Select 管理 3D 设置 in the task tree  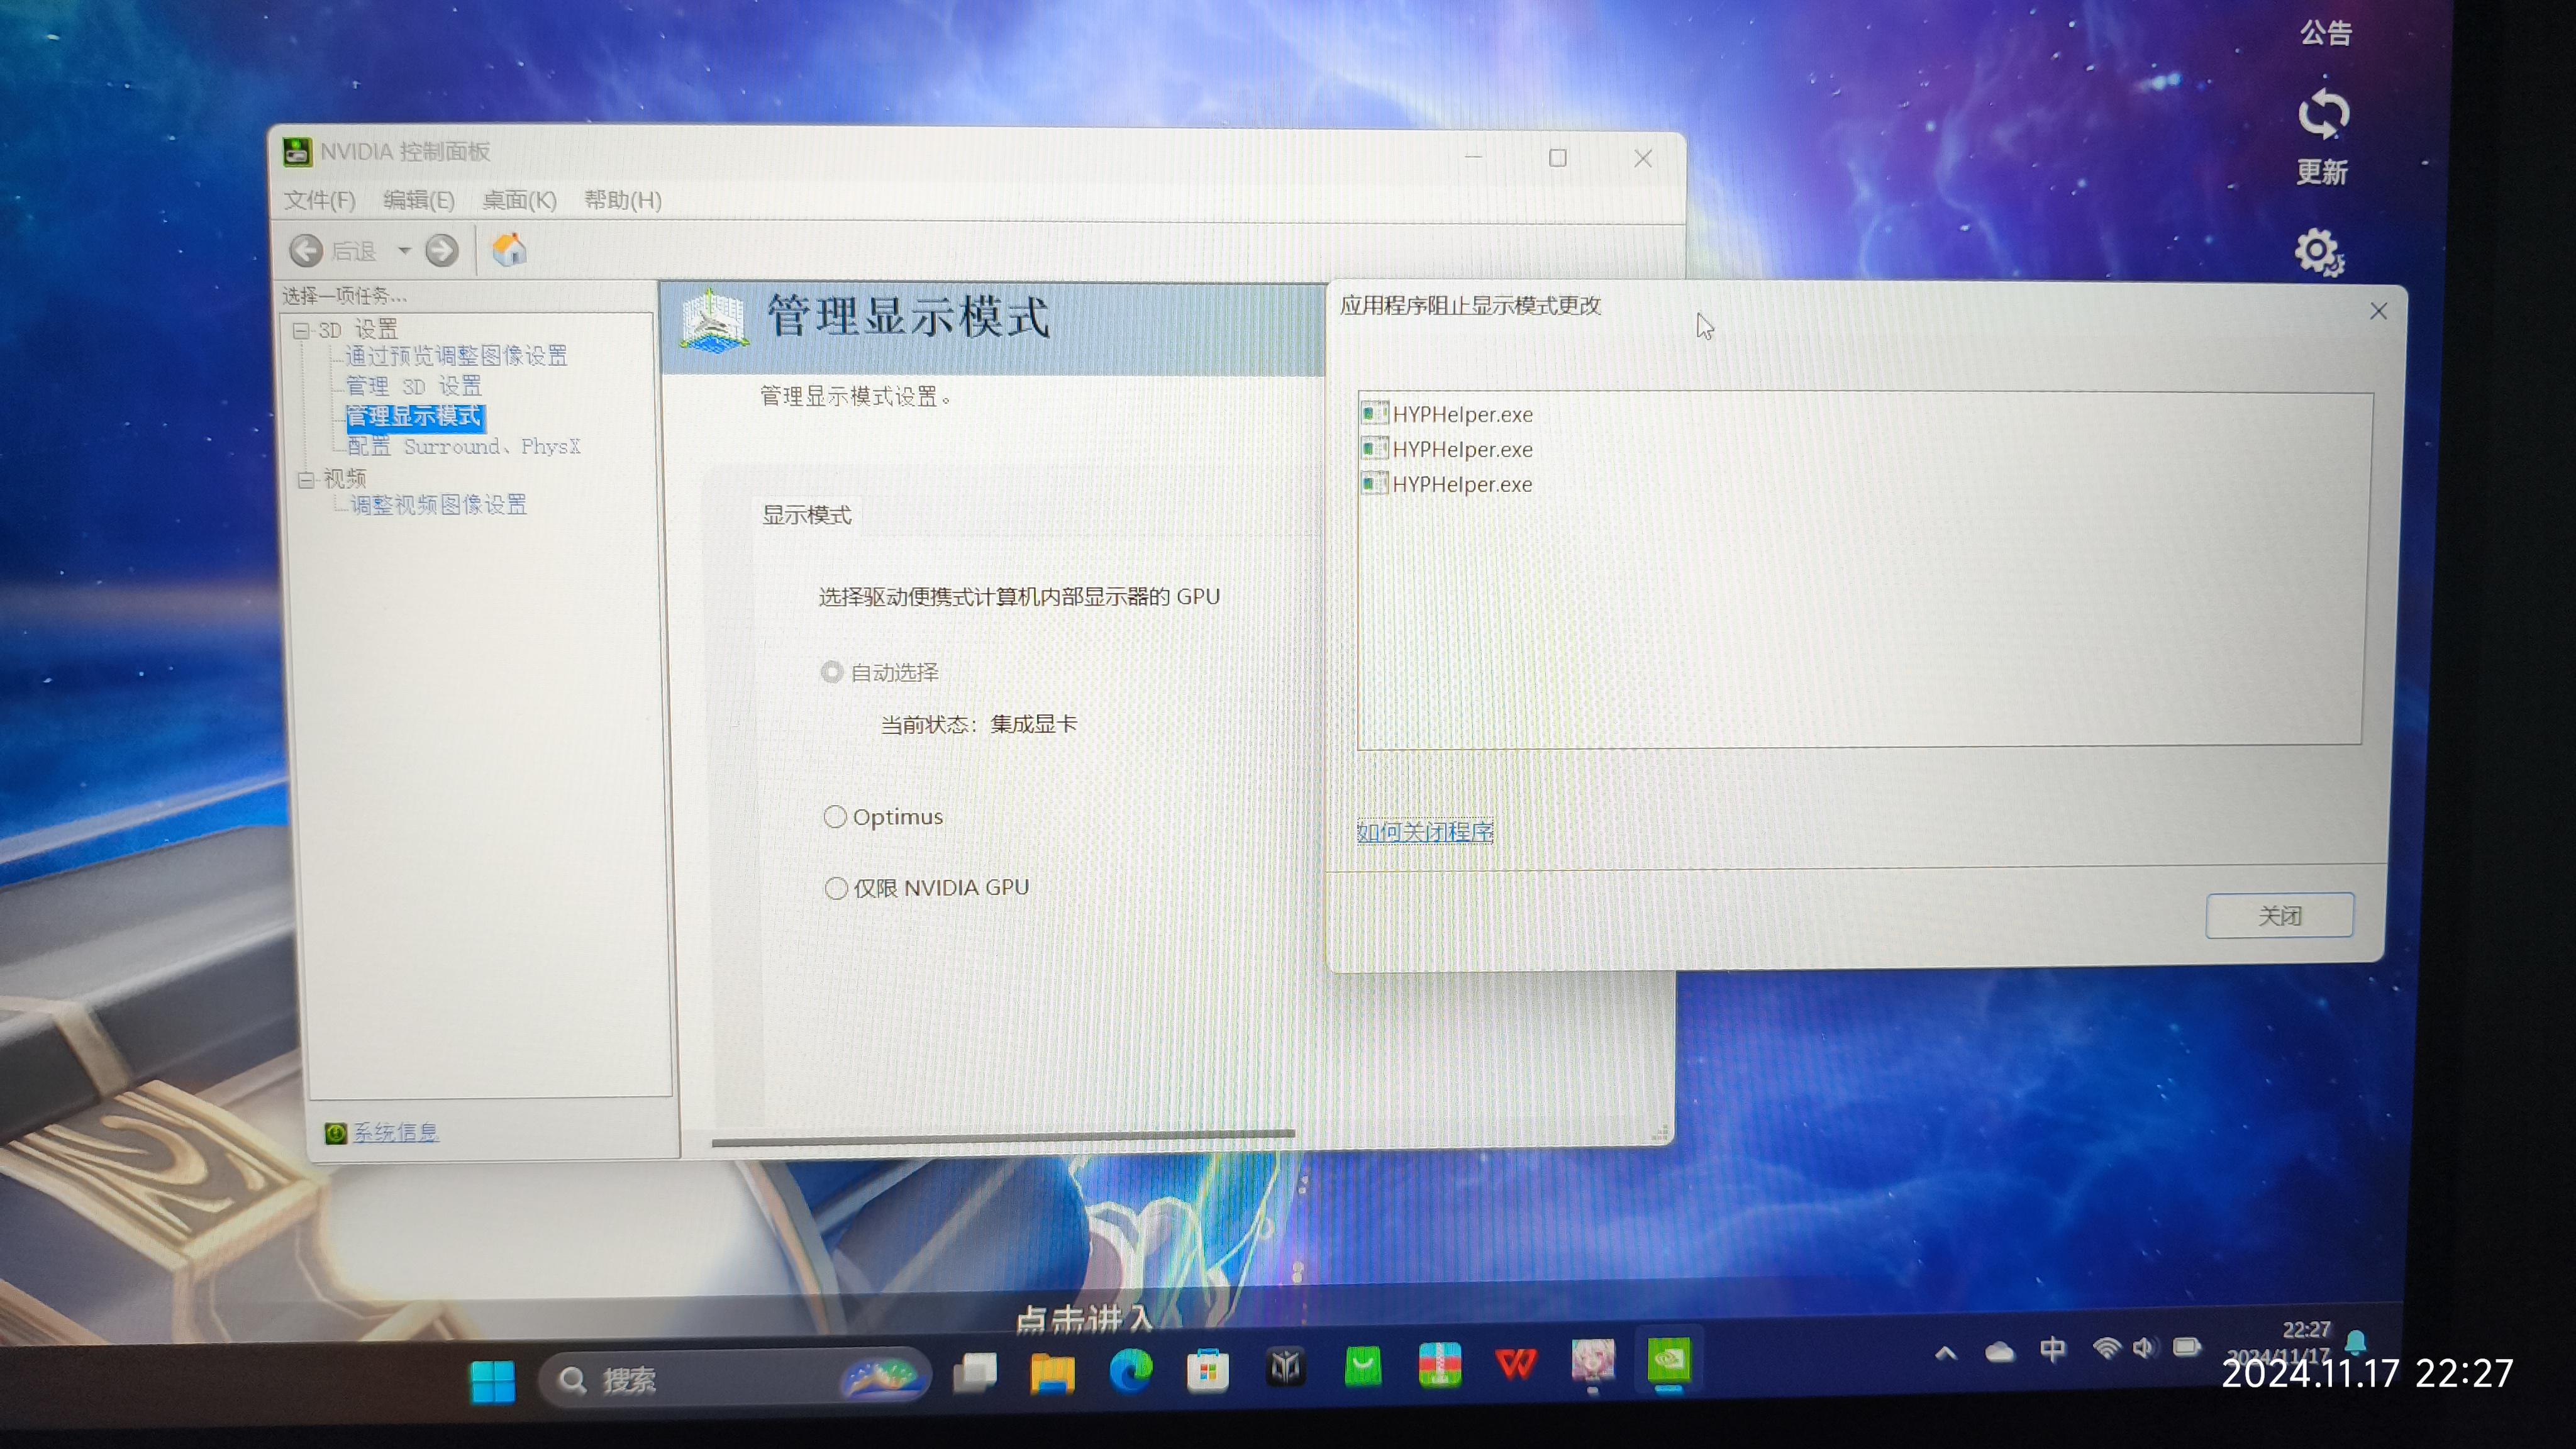coord(414,386)
